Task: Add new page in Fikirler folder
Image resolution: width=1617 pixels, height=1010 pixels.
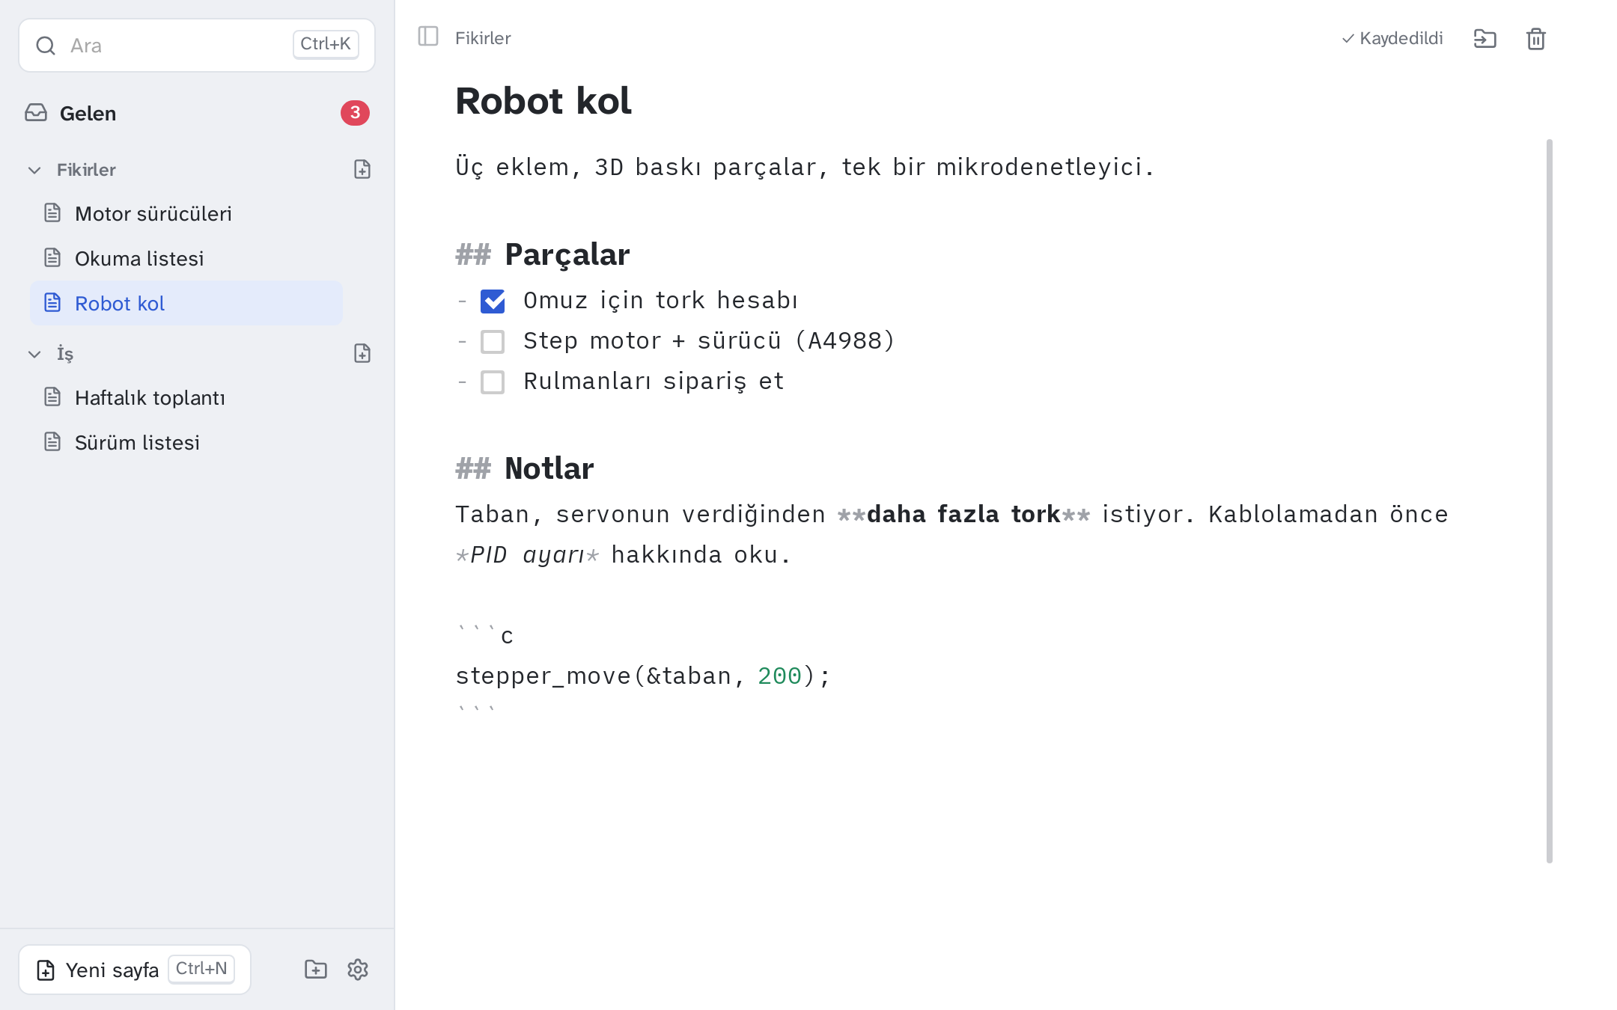Action: [x=362, y=170]
